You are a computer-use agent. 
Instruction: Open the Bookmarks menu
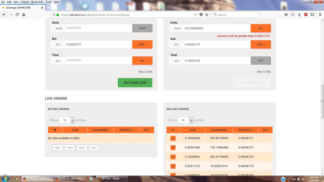pyautogui.click(x=37, y=2)
